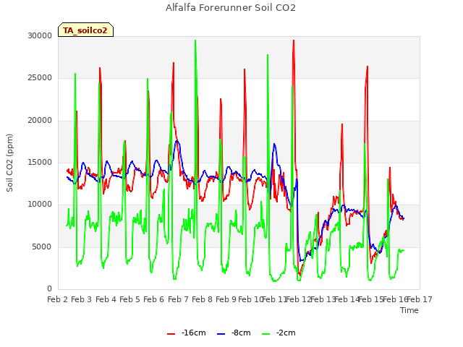This screenshot has height=347, width=463.
Task: Click the 30000 y-axis tick label
Action: [40, 35]
